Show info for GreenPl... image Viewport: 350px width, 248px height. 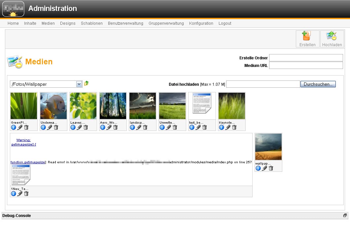click(x=14, y=127)
